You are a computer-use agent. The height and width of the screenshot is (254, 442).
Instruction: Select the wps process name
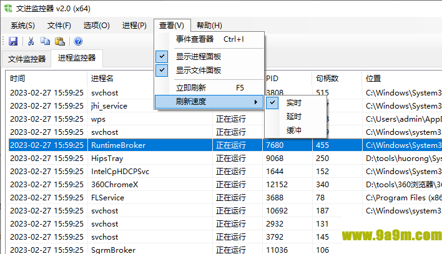(x=98, y=119)
